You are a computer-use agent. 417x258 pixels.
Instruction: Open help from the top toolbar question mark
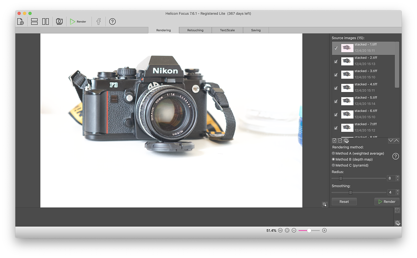tap(113, 22)
